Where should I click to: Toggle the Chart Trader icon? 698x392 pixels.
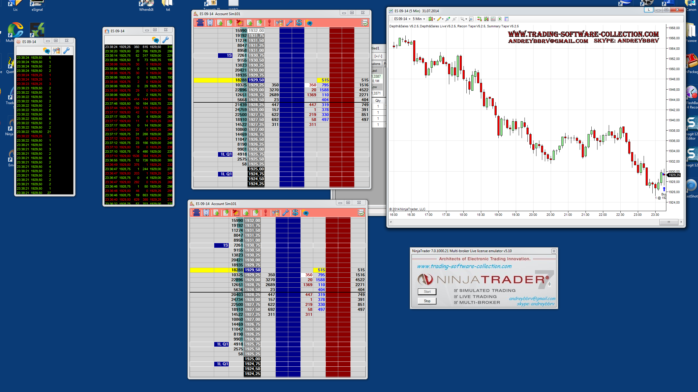point(479,19)
